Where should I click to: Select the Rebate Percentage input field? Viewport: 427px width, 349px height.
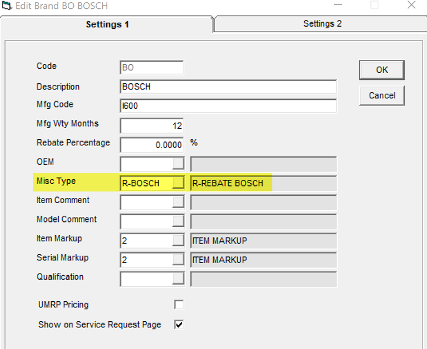coord(151,145)
